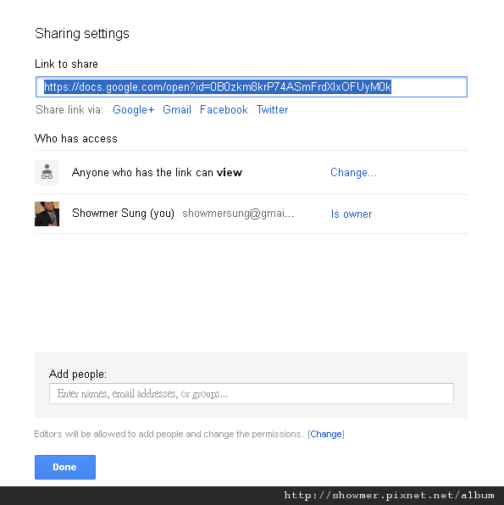Select the highlighted share link field
The image size is (504, 505).
coord(252,87)
